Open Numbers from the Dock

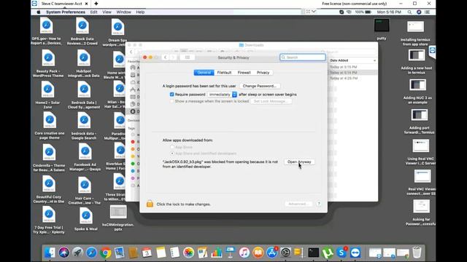pos(216,253)
